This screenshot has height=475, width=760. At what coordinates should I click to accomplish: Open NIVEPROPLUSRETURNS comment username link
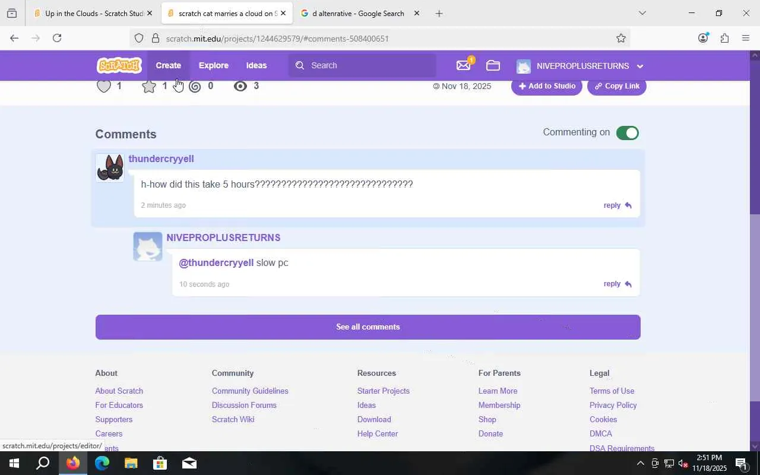223,237
